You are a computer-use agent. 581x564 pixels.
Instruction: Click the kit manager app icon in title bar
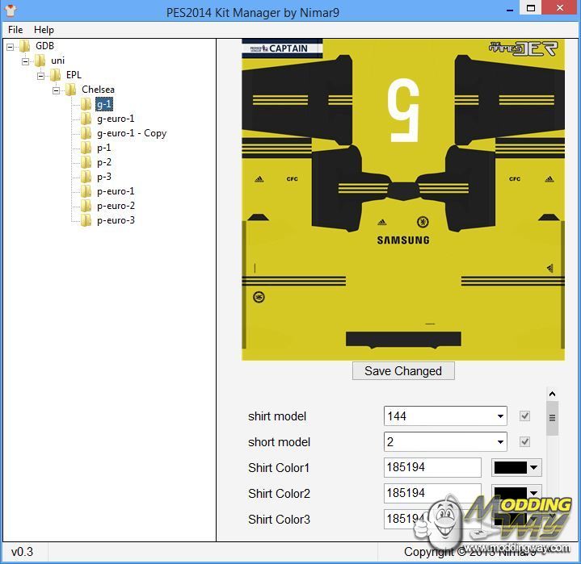point(11,10)
